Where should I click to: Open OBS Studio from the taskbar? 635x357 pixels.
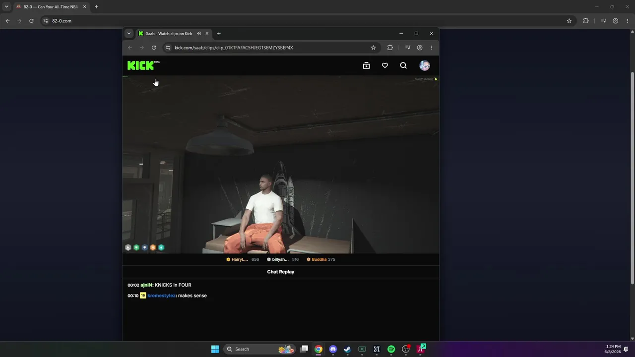406,349
